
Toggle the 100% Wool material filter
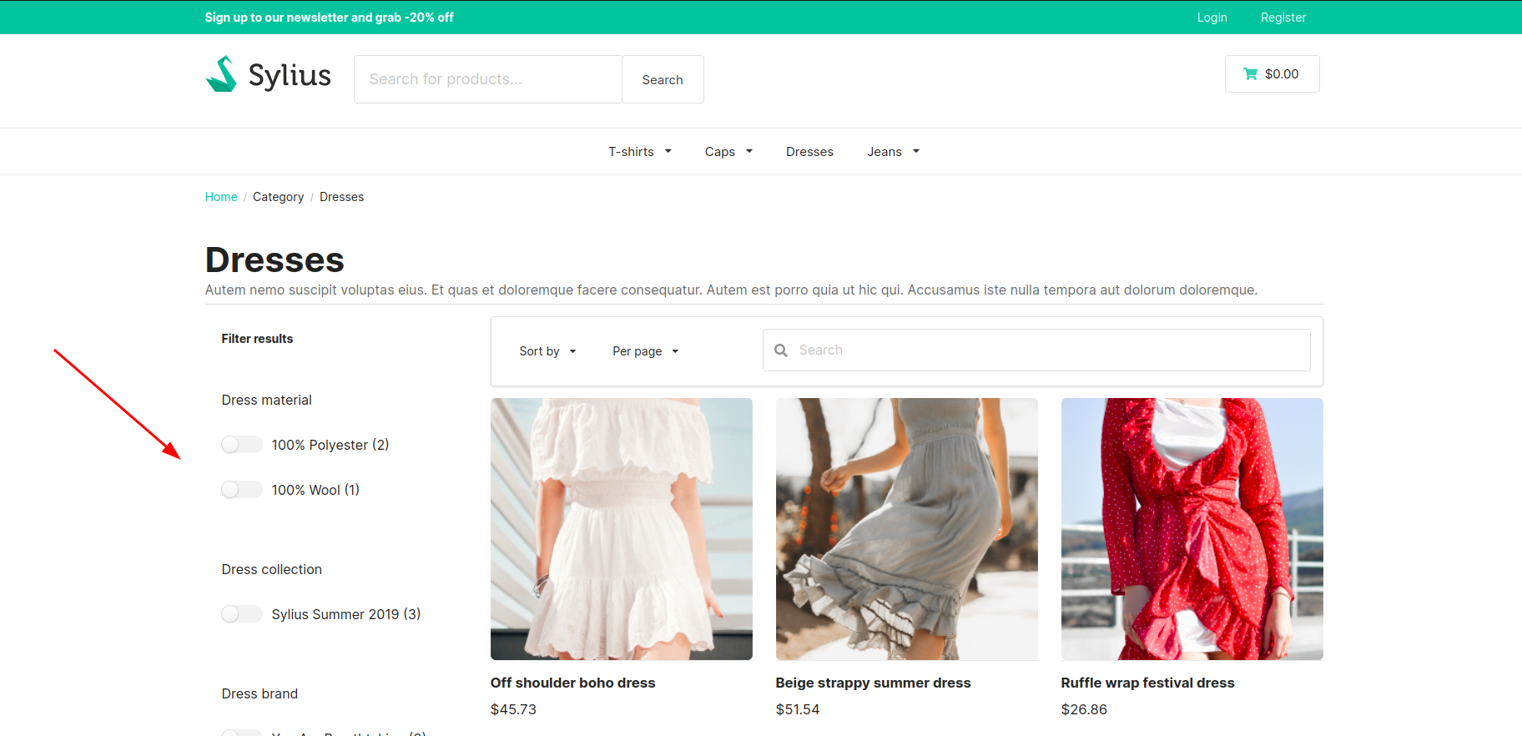242,490
